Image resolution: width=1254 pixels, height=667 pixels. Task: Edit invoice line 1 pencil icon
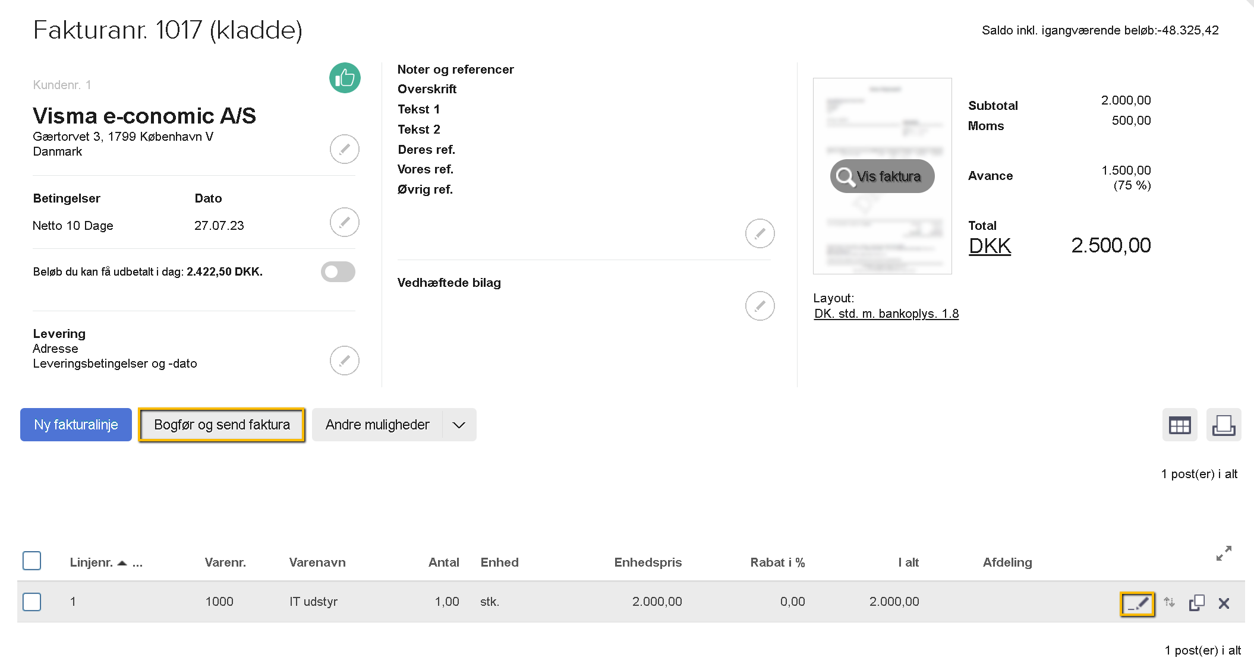pos(1137,603)
